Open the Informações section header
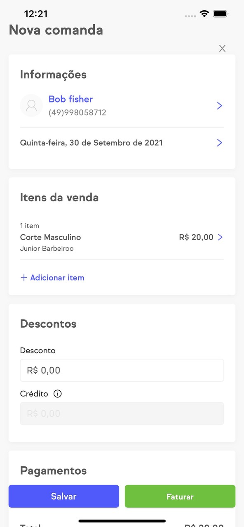Screen dimensions: 244x527 [53, 75]
